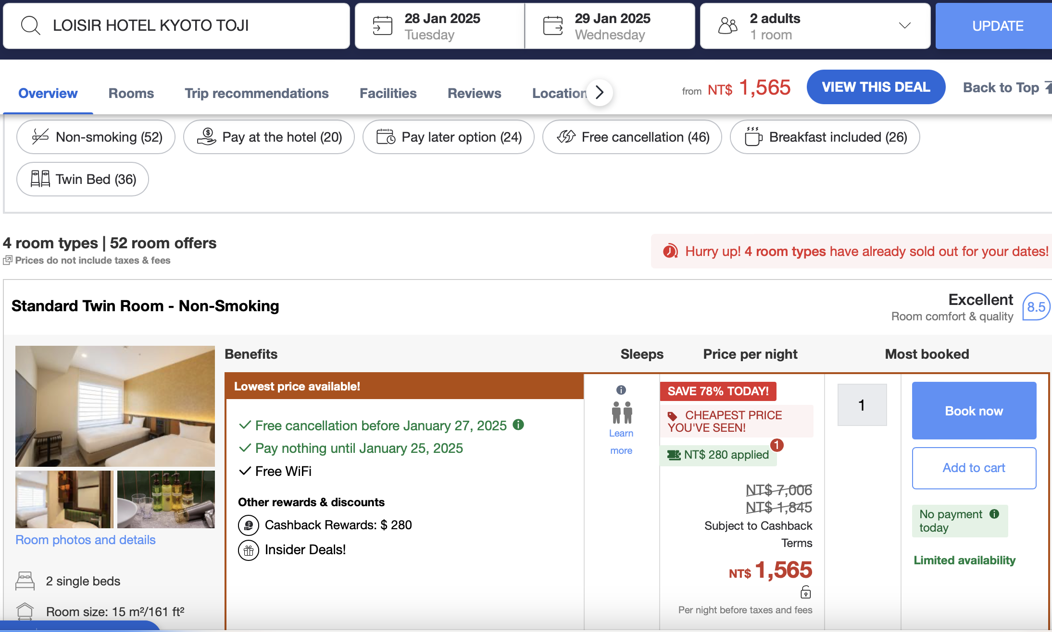The width and height of the screenshot is (1052, 632).
Task: Switch to the Rooms tab
Action: coord(131,93)
